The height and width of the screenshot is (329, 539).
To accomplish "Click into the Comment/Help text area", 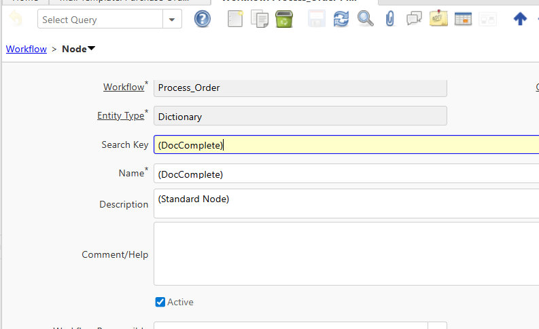I will click(x=340, y=254).
